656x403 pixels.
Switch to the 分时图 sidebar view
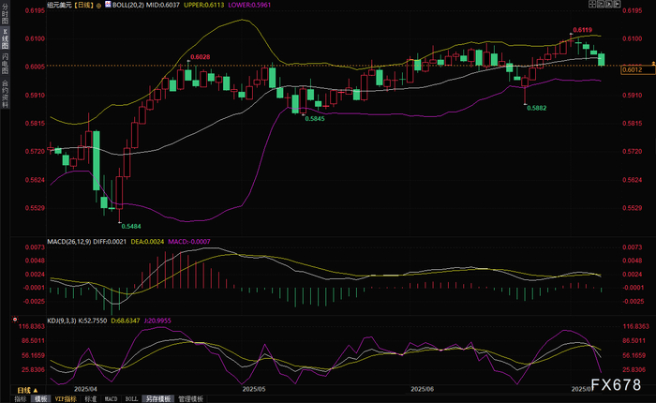tap(5, 13)
